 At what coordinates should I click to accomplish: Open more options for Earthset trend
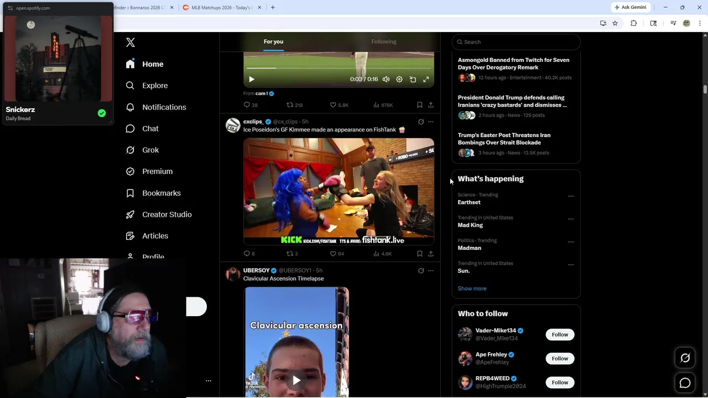[x=571, y=196]
